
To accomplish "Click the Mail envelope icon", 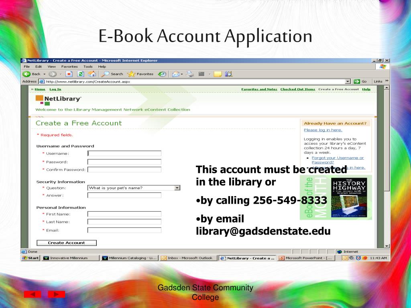I will (176, 74).
